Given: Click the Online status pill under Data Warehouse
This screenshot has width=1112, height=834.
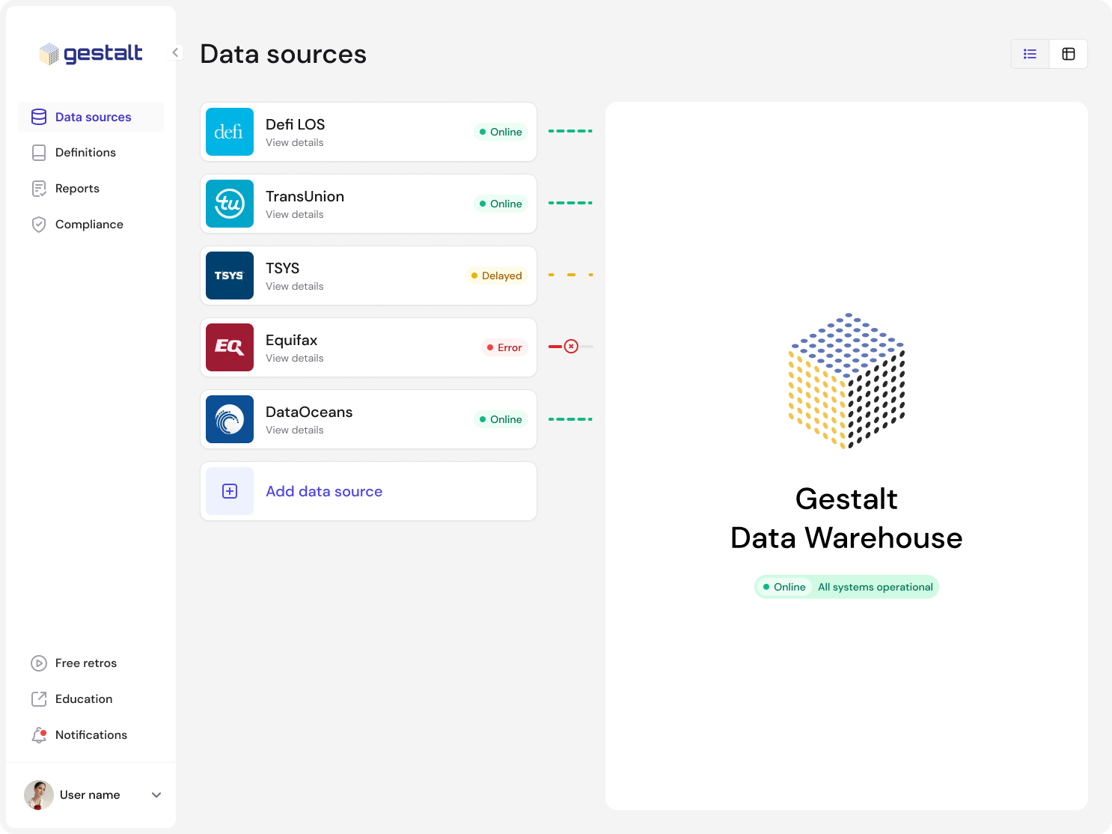Looking at the screenshot, I should [784, 587].
